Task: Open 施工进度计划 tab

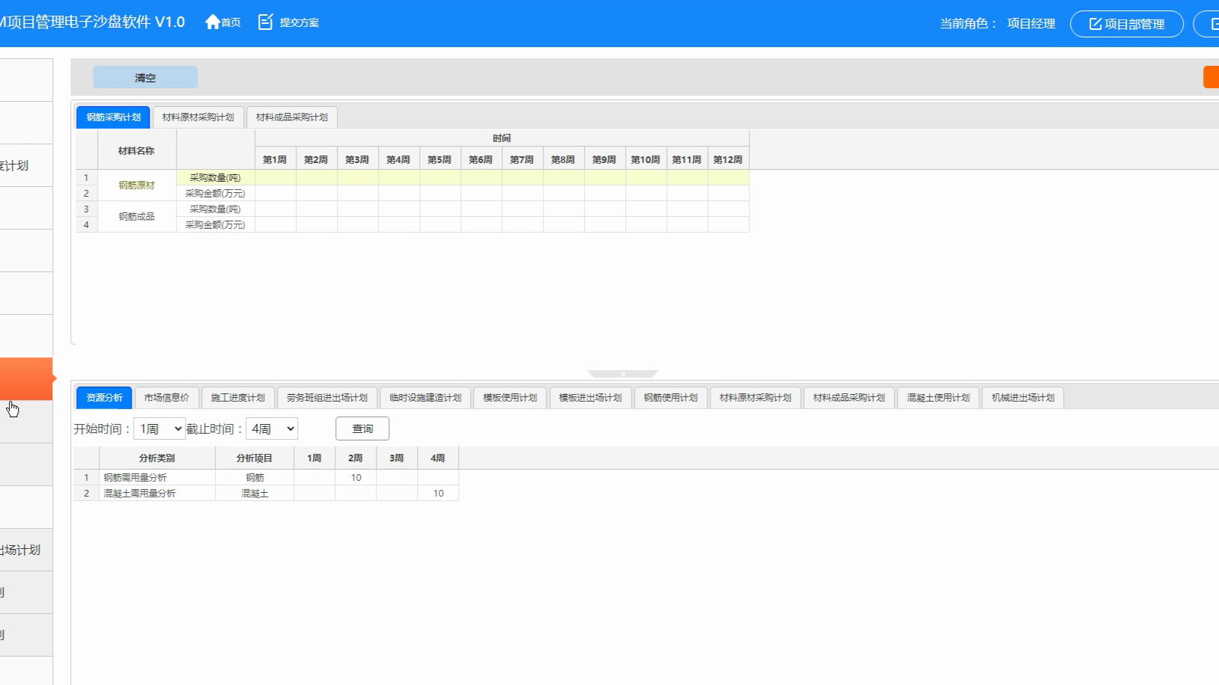Action: 237,398
